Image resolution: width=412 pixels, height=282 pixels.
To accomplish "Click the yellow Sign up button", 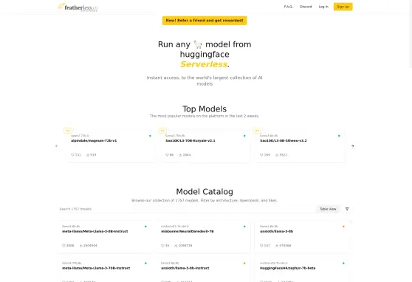I will [x=343, y=7].
